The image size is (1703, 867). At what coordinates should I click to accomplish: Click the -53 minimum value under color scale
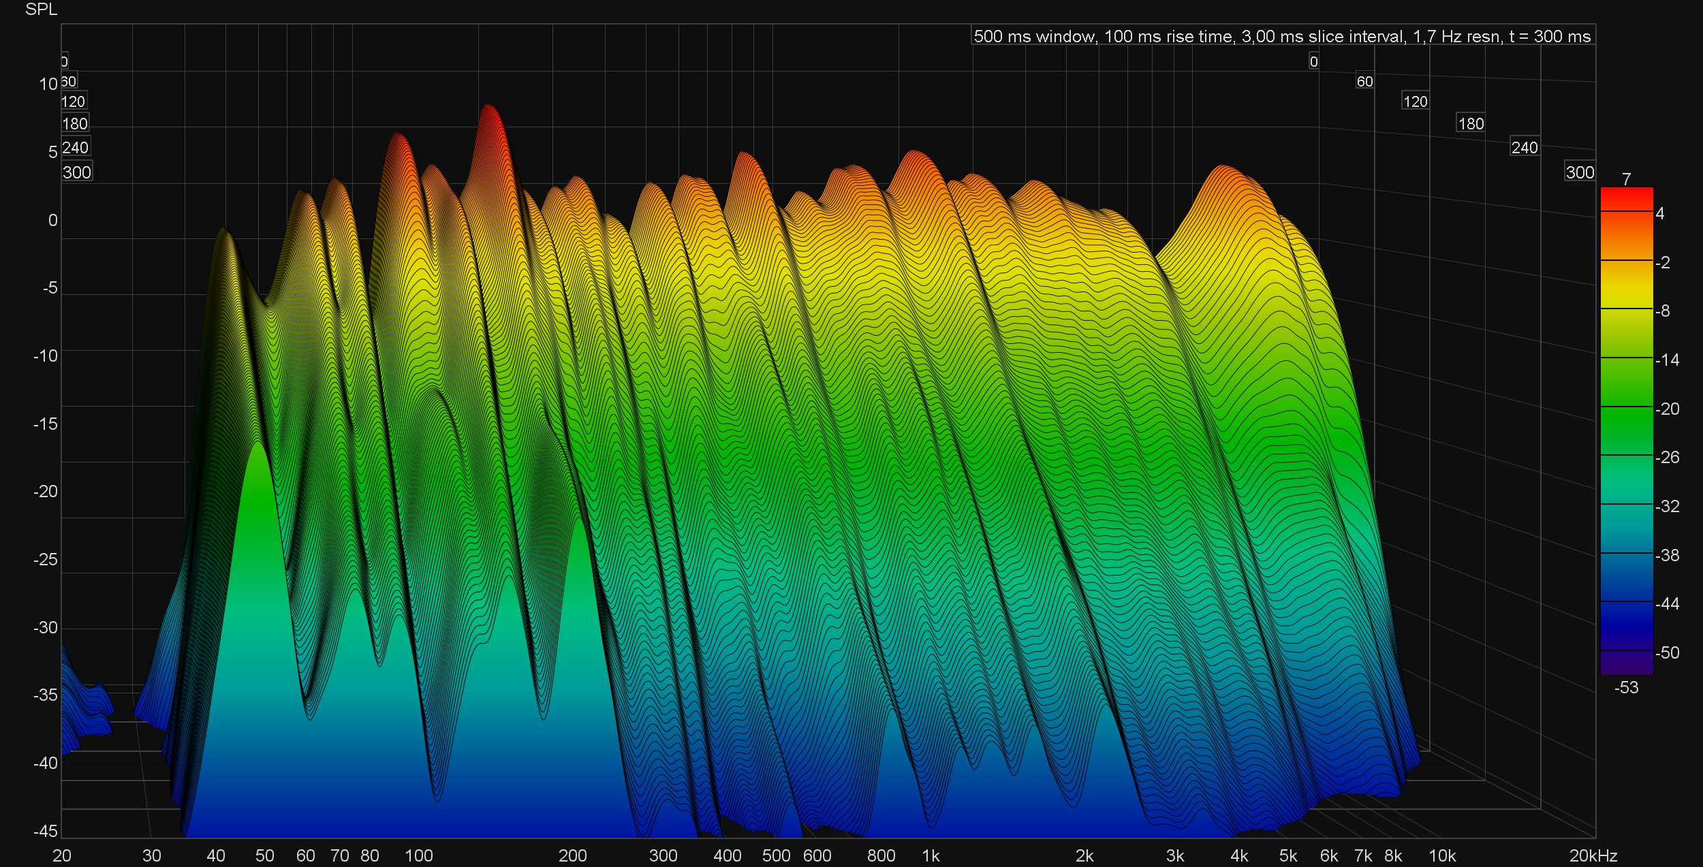(1626, 687)
